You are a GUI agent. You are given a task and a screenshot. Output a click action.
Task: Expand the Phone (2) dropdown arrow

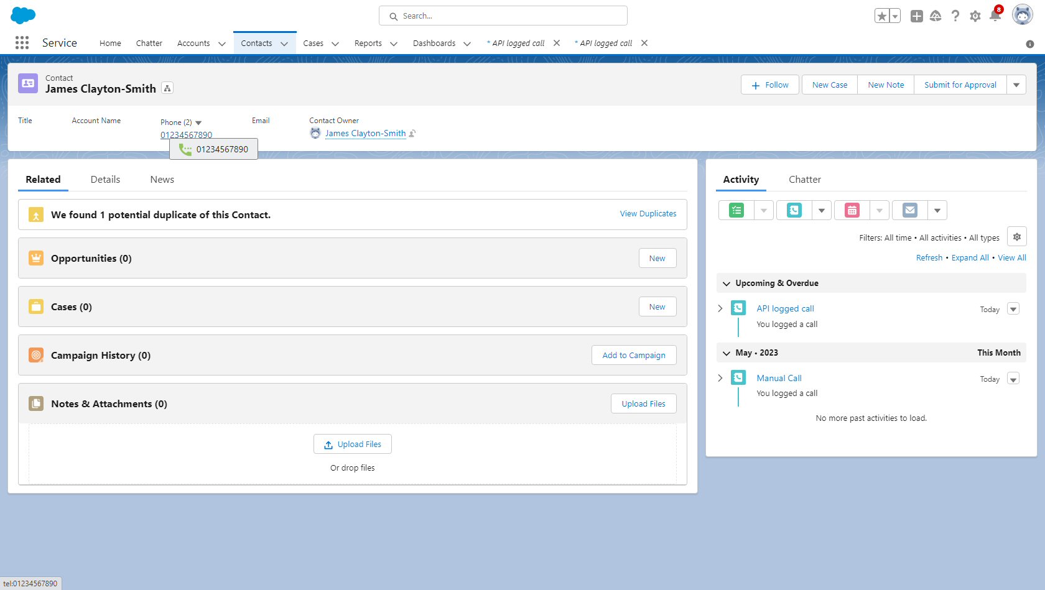coord(198,122)
